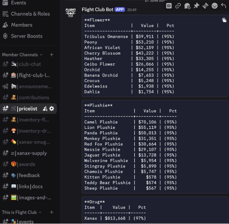Copy the Flower code block contents
This screenshot has width=229, height=224.
coord(224,20)
